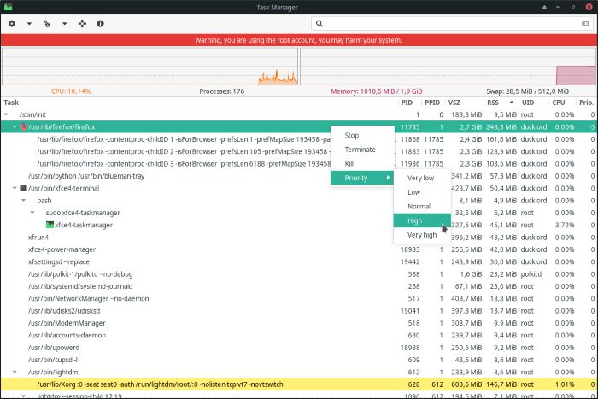This screenshot has width=598, height=399.
Task: Select the xfsettingsd --replace row
Action: click(x=299, y=261)
